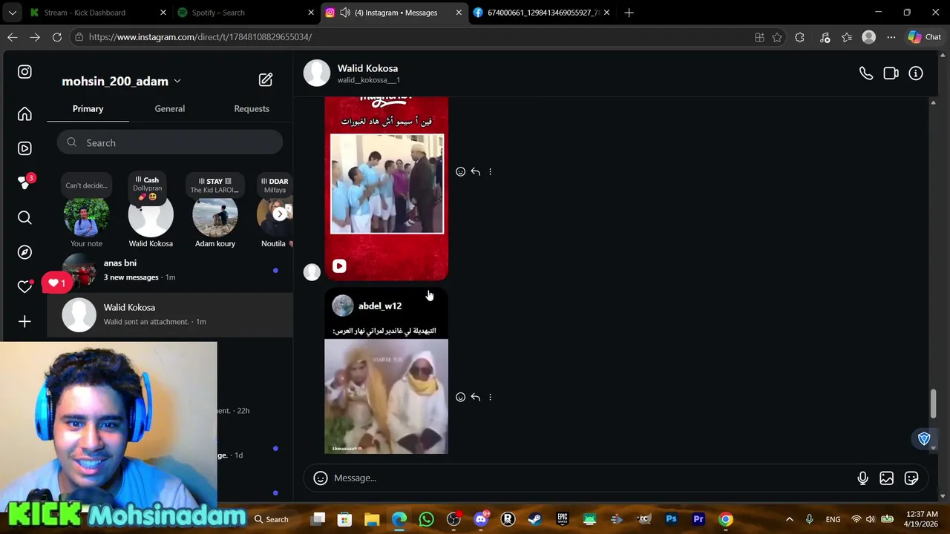Viewport: 950px width, 534px height.
Task: Click the Create plus icon
Action: click(24, 321)
